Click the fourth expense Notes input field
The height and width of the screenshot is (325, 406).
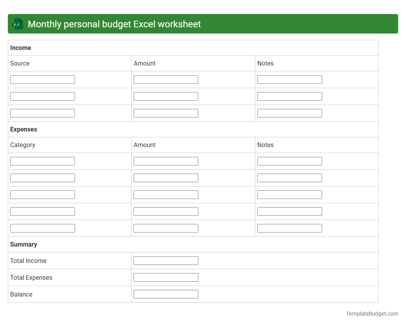point(289,211)
